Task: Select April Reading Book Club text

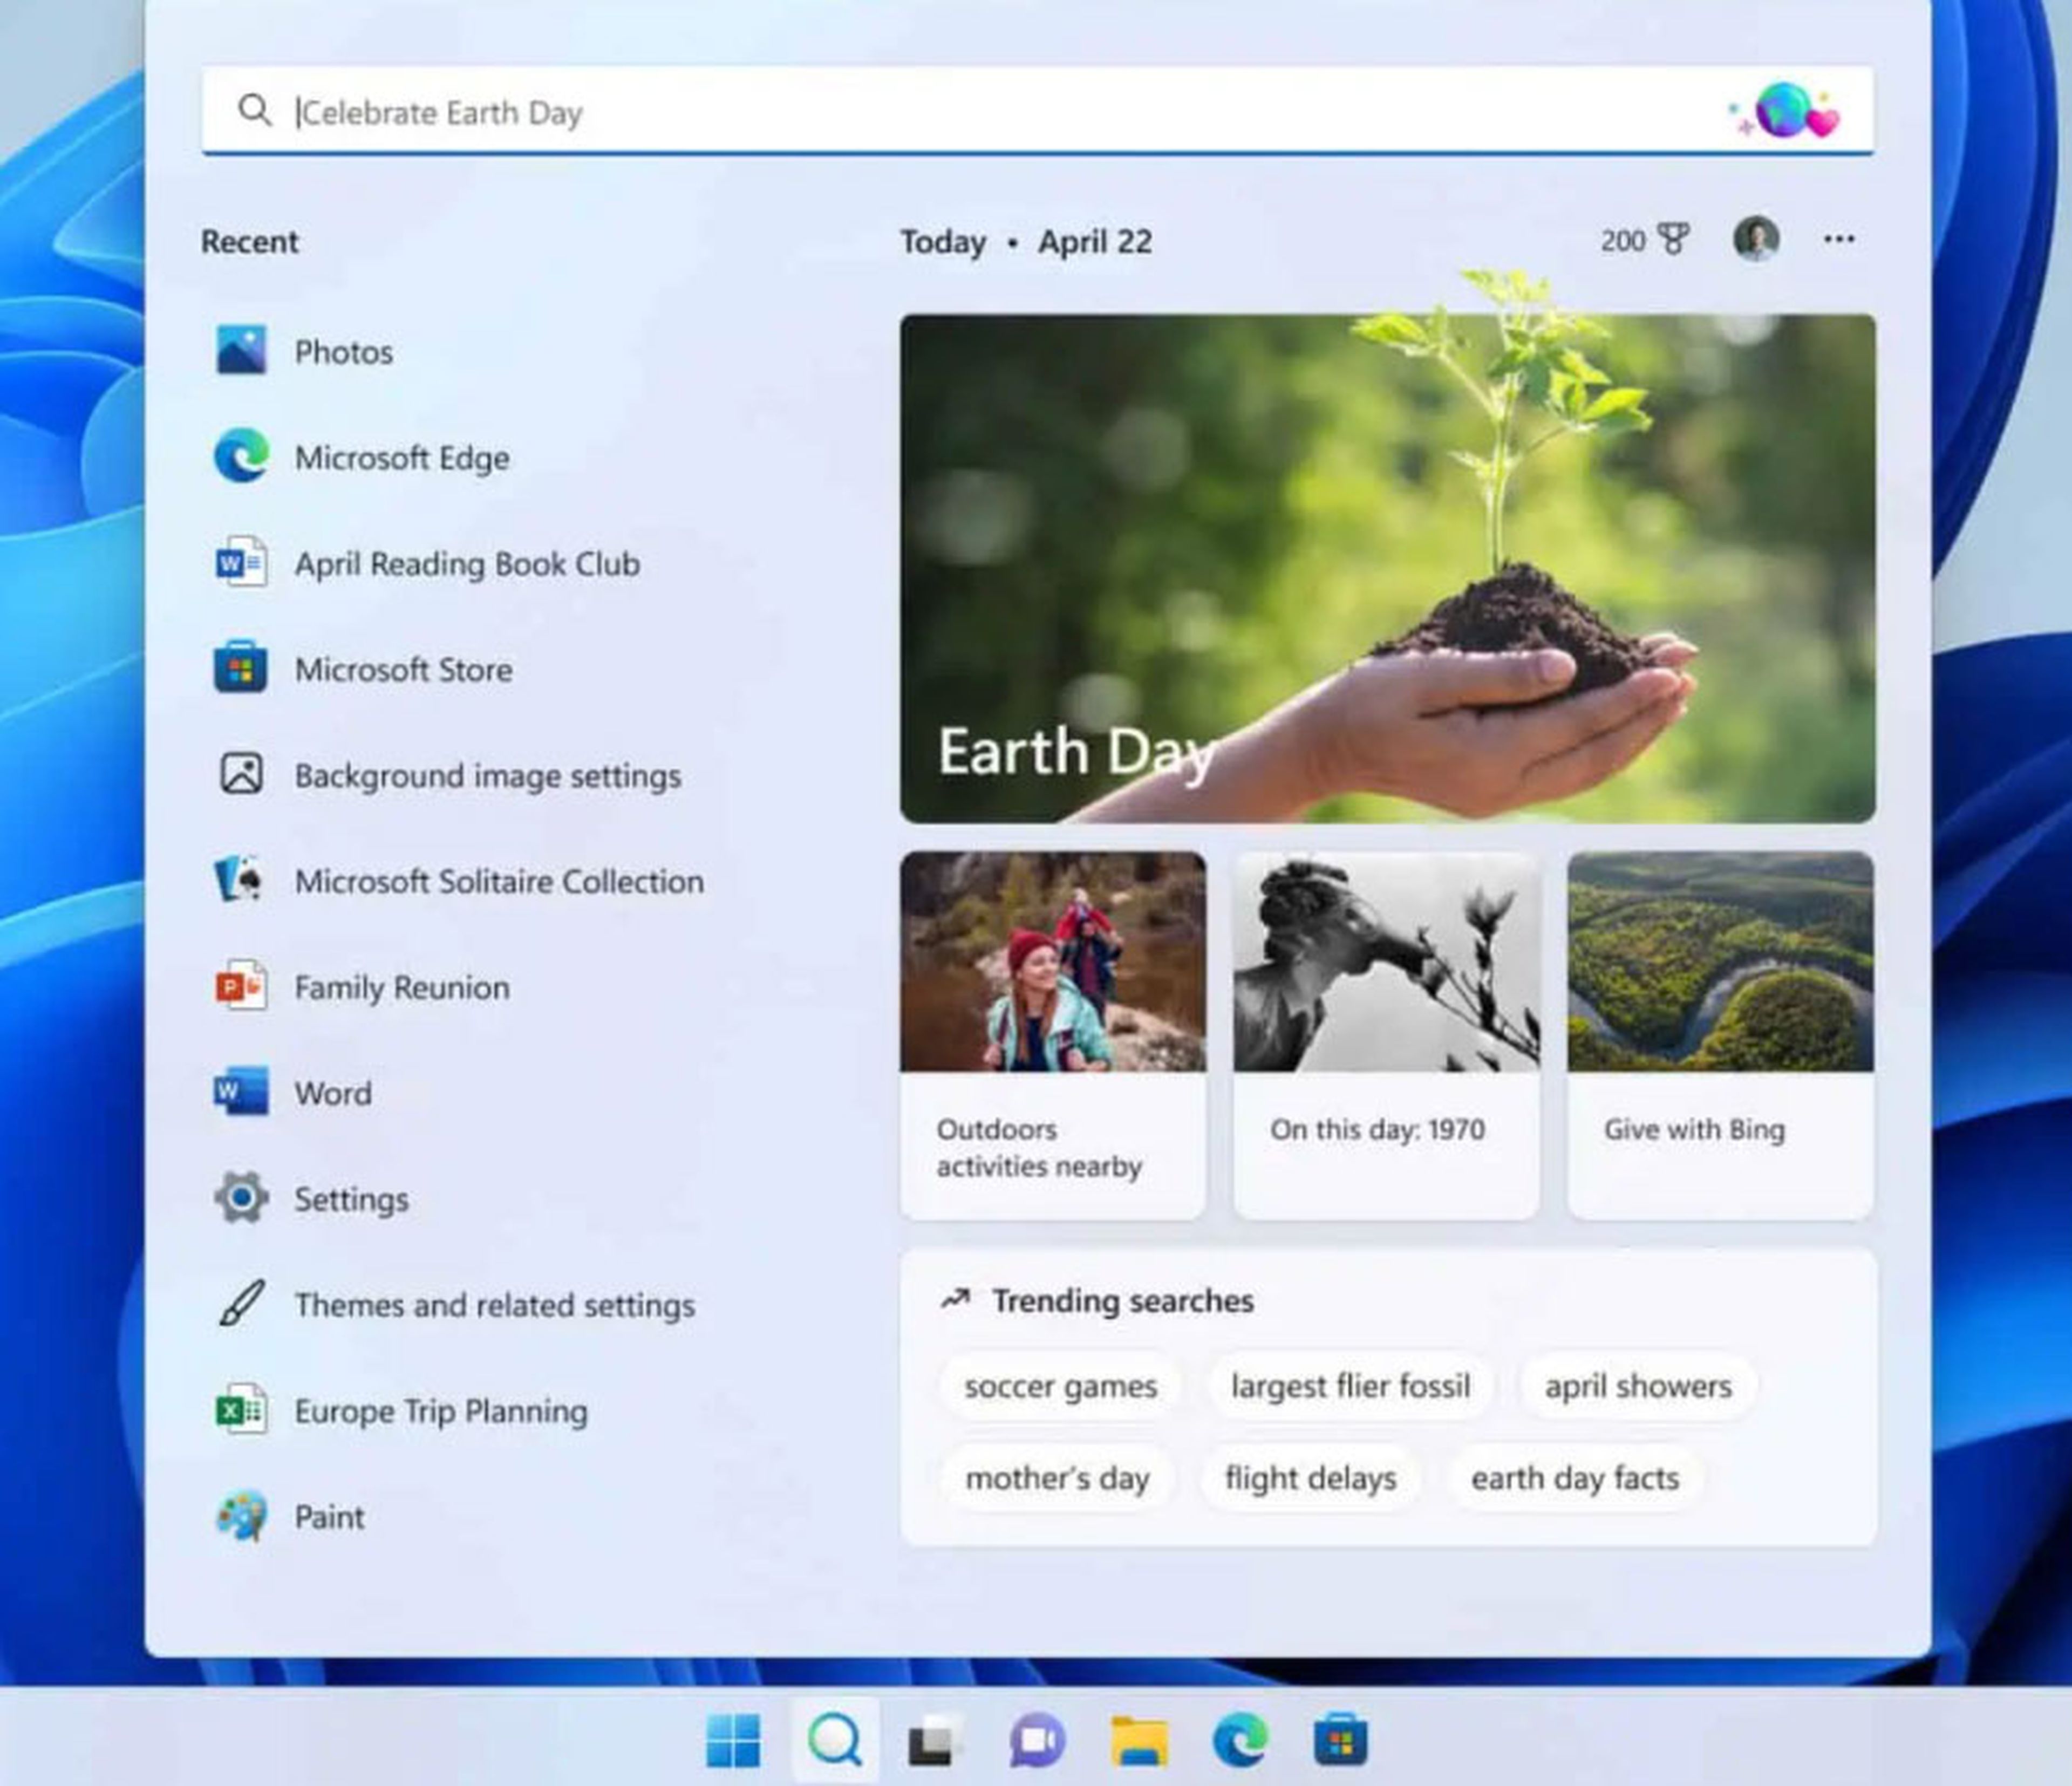Action: pos(467,564)
